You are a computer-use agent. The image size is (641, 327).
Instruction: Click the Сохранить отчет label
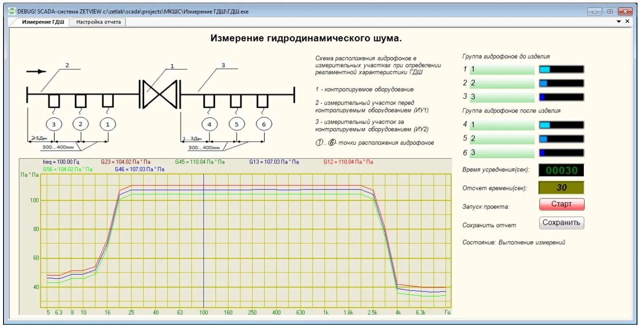[489, 226]
